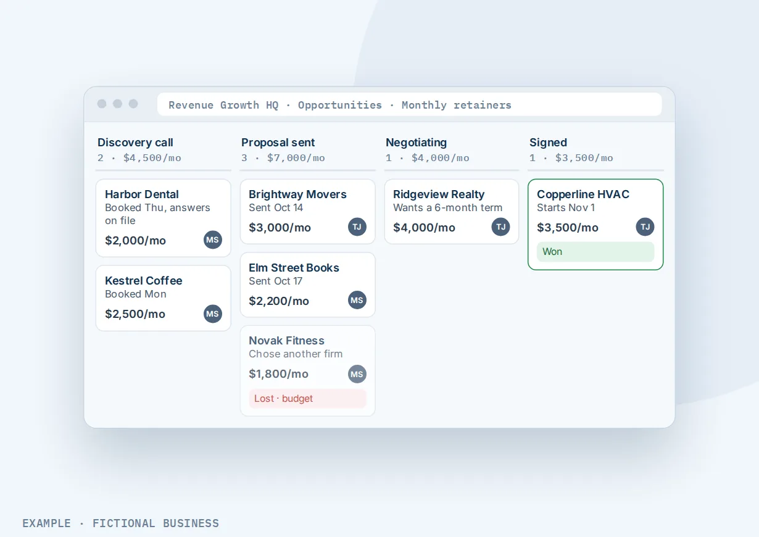Open the Elm Street Books card title
Viewport: 759px width, 537px height.
[294, 267]
